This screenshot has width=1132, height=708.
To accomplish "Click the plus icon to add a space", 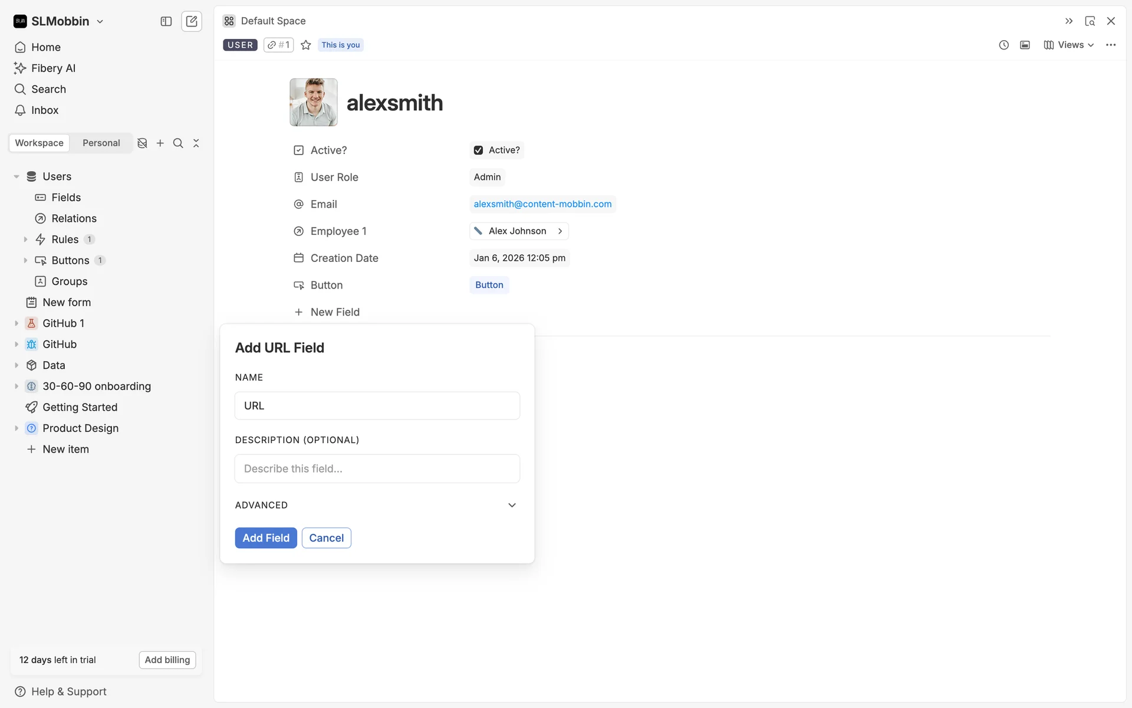I will click(160, 143).
